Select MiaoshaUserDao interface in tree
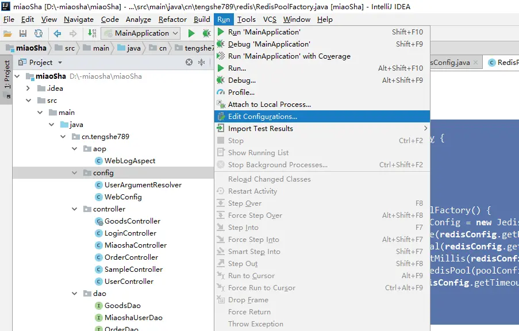 tap(129, 318)
